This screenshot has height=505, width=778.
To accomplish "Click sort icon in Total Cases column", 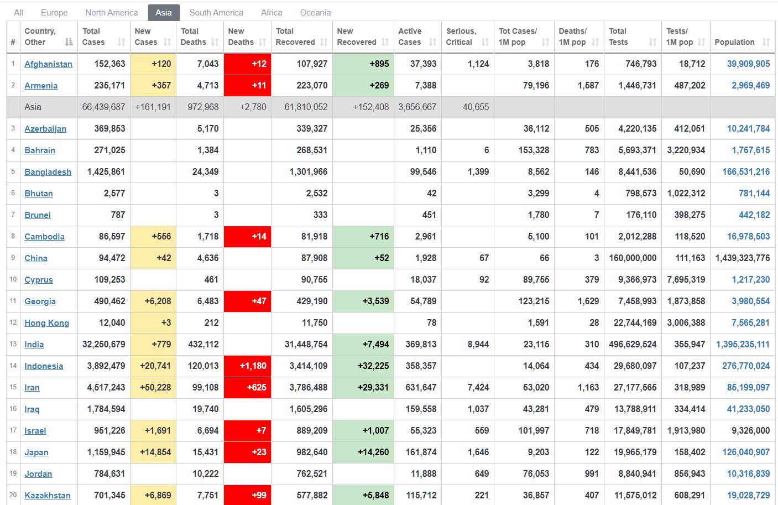I will click(x=121, y=42).
